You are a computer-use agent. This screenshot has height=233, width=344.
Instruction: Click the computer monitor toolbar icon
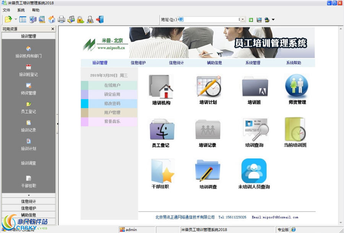[x=33, y=19]
